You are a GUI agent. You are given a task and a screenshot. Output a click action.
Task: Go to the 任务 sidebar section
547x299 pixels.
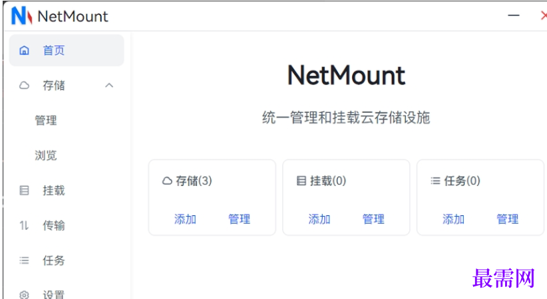pyautogui.click(x=54, y=260)
